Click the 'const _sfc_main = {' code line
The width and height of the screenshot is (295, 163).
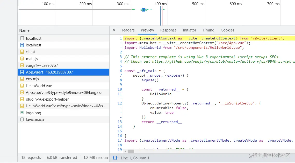[145, 71]
